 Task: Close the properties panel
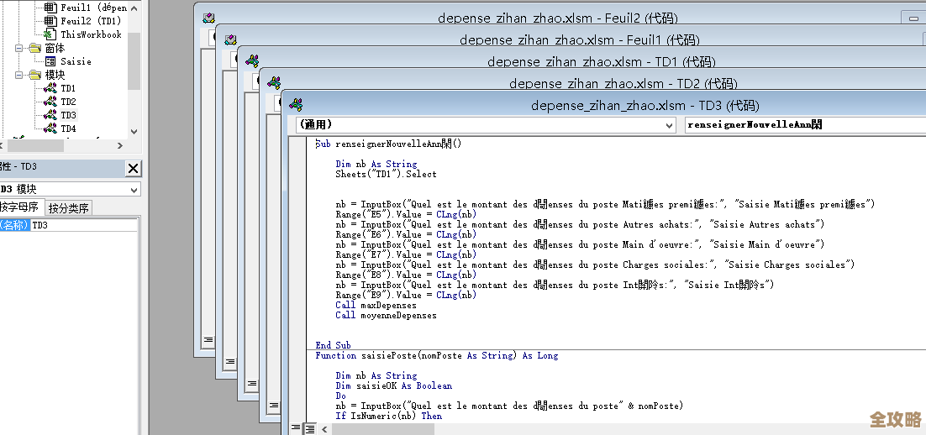click(x=133, y=168)
